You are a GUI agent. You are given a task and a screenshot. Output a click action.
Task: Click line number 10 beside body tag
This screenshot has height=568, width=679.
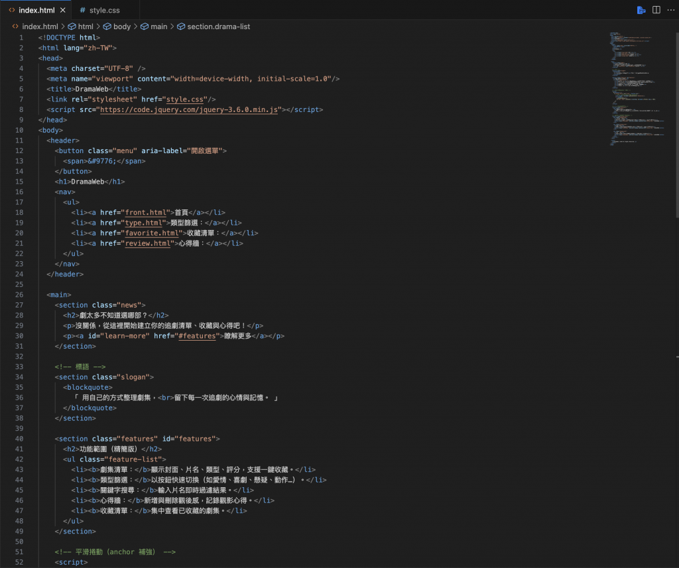pos(19,131)
